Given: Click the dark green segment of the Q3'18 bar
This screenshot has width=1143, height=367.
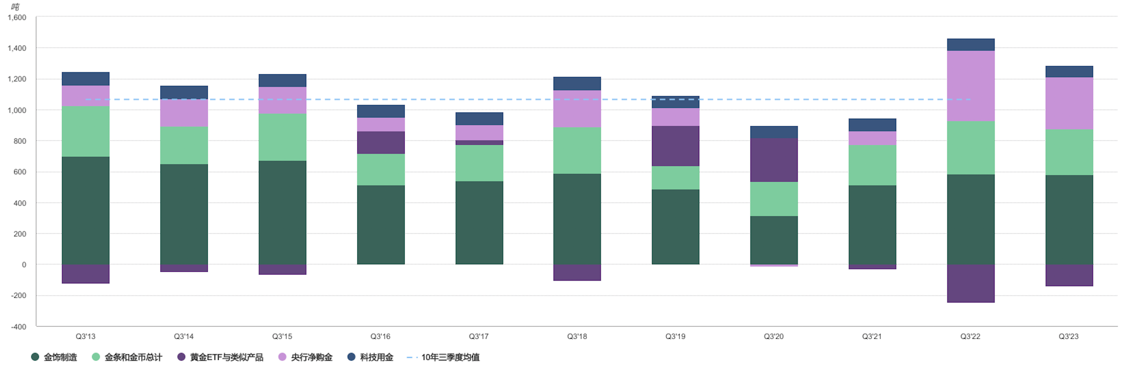Looking at the screenshot, I should point(577,219).
